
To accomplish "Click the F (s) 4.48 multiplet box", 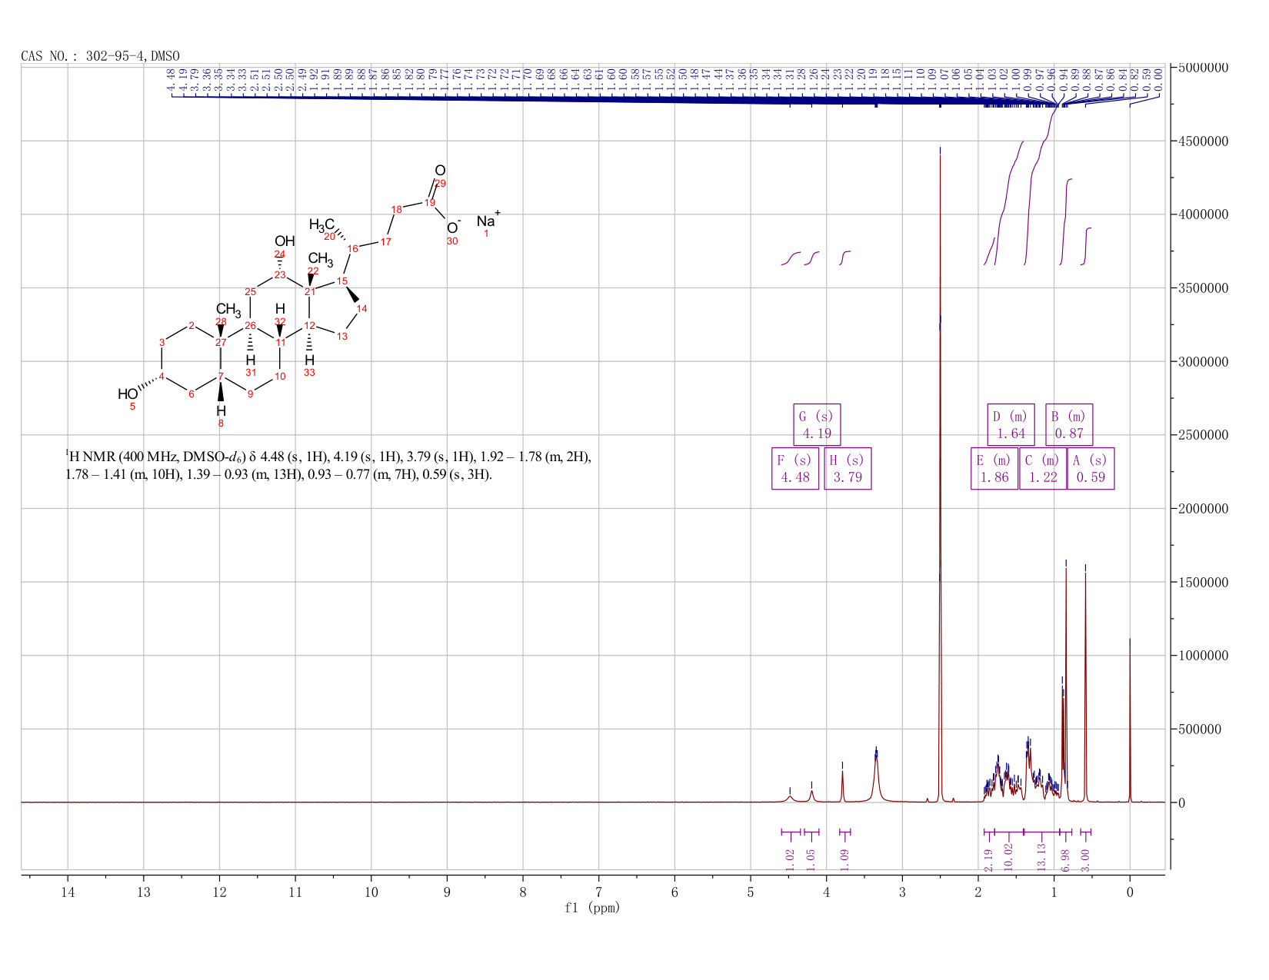I will click(x=795, y=469).
